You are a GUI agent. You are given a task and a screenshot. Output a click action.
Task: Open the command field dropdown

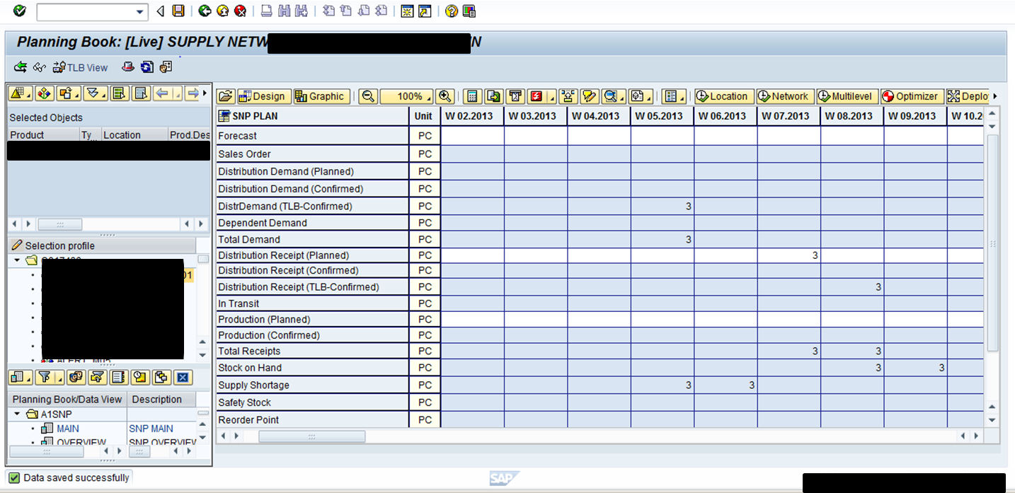[140, 11]
